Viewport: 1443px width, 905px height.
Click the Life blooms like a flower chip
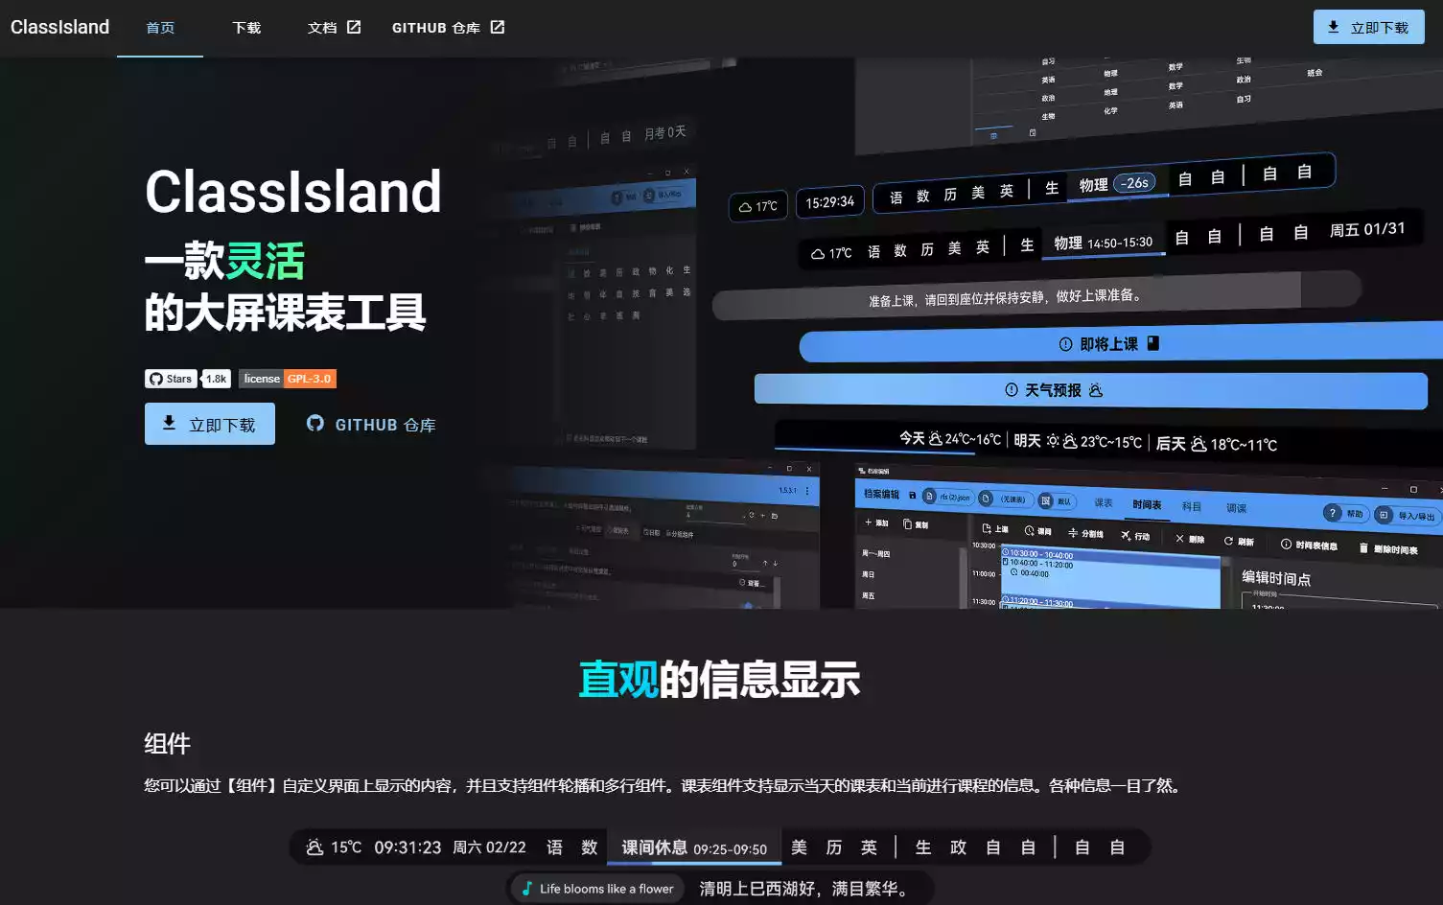(x=597, y=889)
